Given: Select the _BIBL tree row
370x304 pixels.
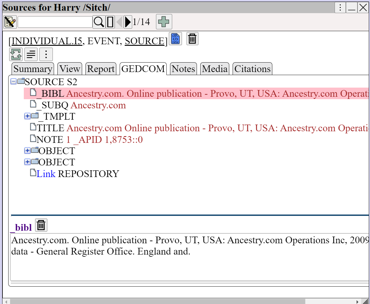Looking at the screenshot, I should coord(196,93).
